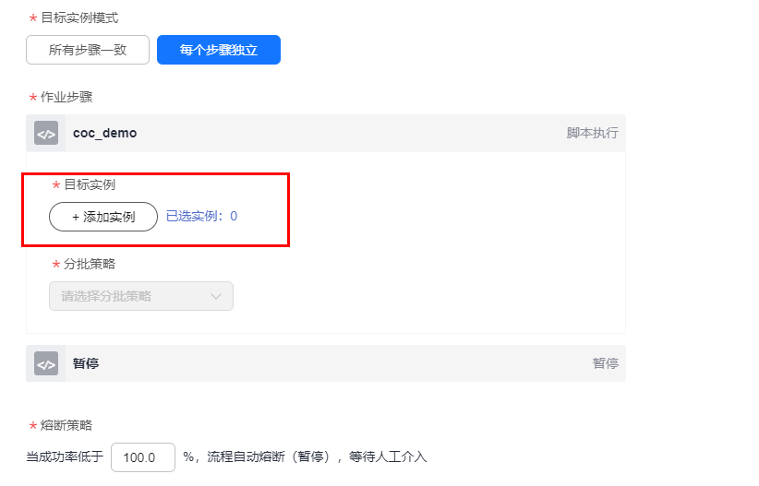The width and height of the screenshot is (759, 486).
Task: Open the 已选实例: 0 link
Action: point(201,216)
